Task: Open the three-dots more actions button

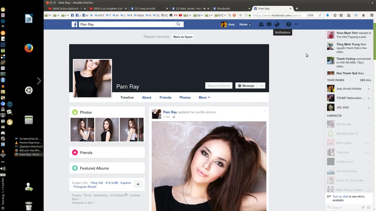Action: point(261,86)
